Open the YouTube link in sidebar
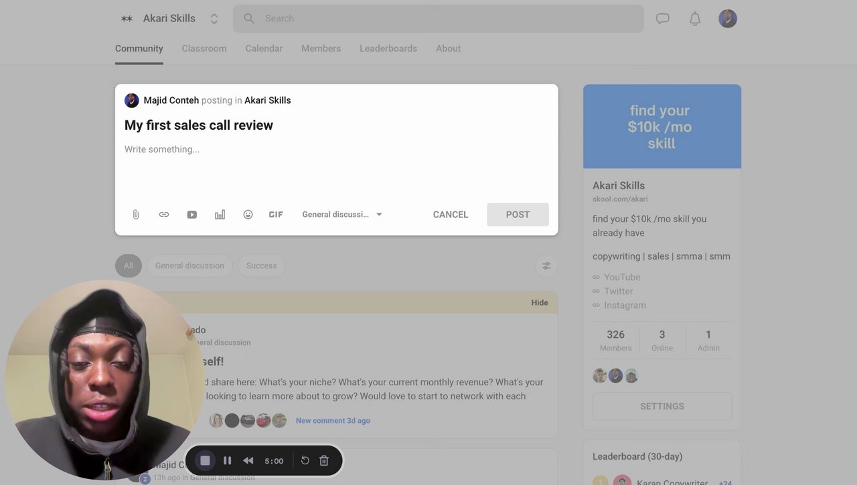 click(622, 277)
